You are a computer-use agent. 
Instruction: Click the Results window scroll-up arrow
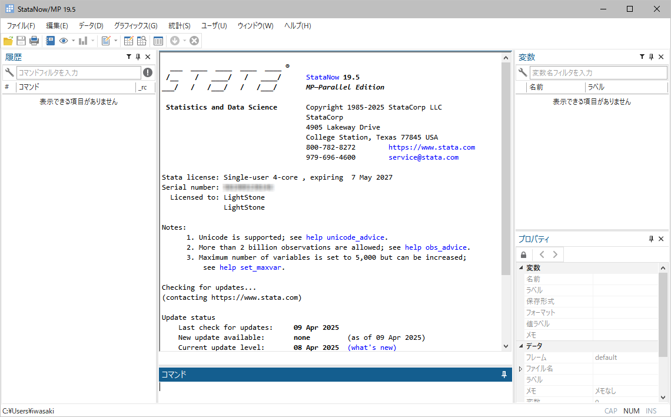[506, 58]
